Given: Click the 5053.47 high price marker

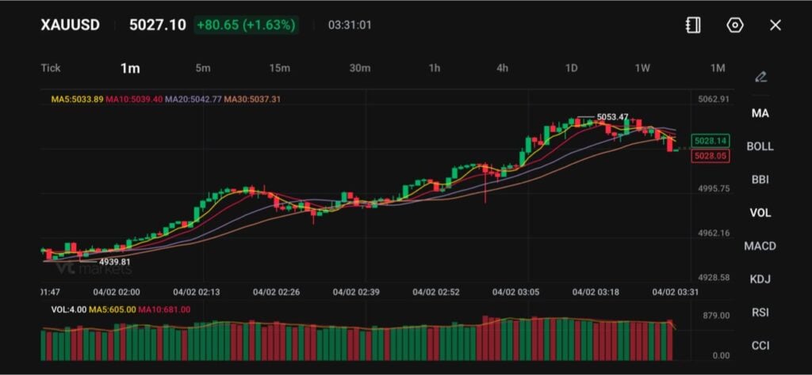Looking at the screenshot, I should click(x=612, y=117).
